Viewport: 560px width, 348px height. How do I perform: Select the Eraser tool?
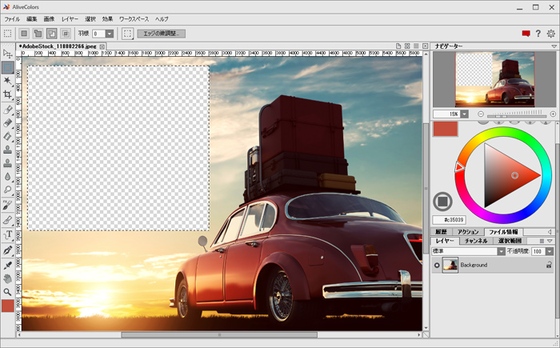(7, 123)
